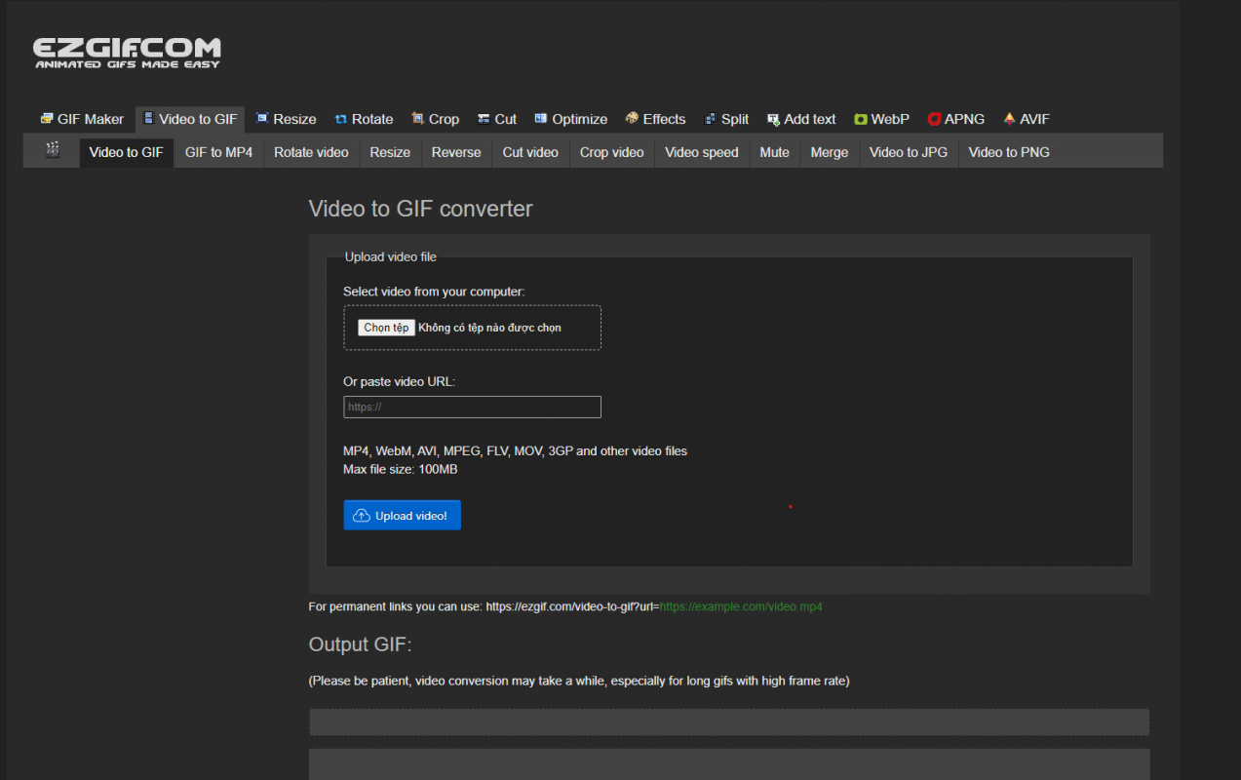The height and width of the screenshot is (780, 1241).
Task: Click the Add text icon
Action: 773,119
